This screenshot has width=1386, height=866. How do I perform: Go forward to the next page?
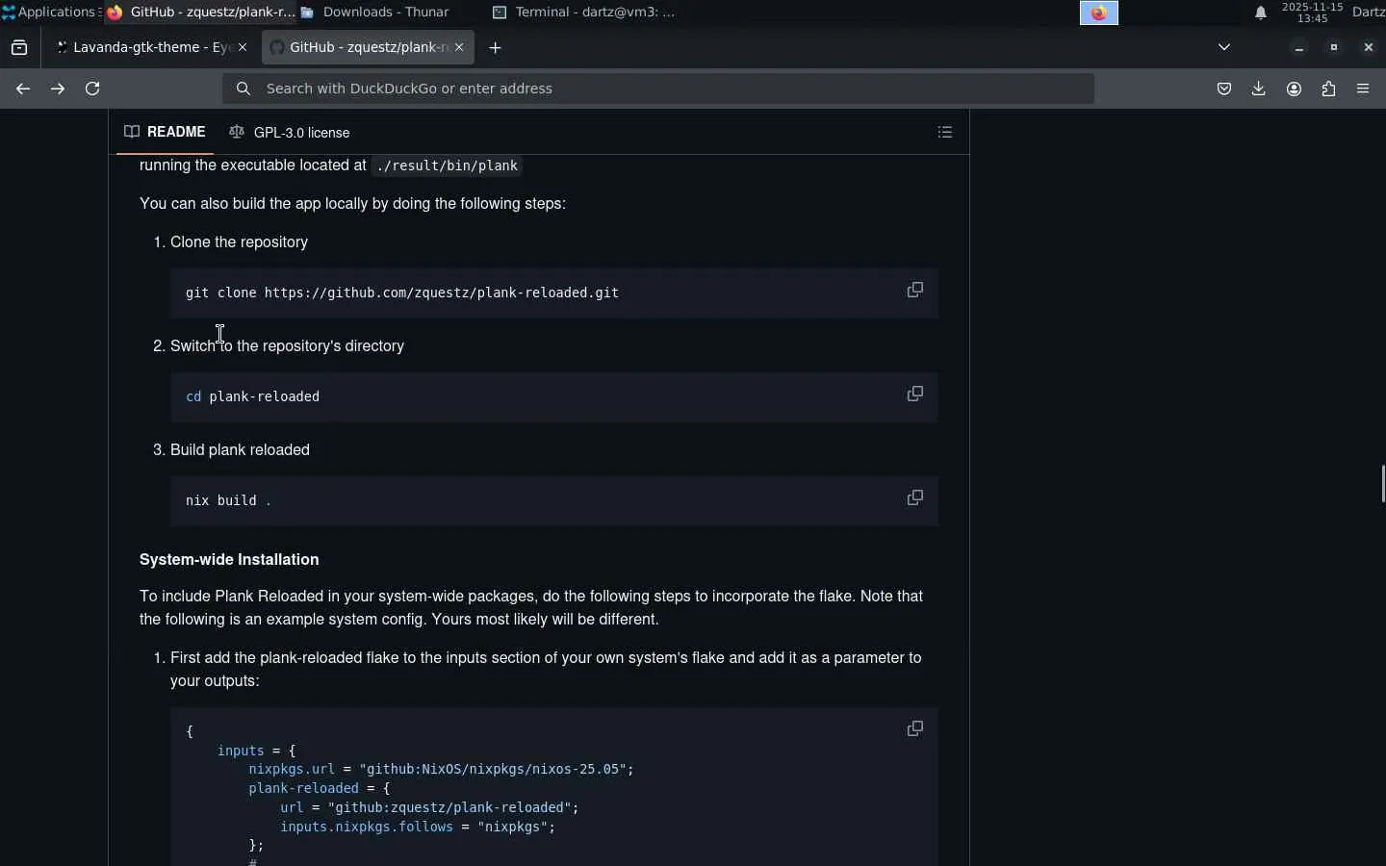pos(58,89)
